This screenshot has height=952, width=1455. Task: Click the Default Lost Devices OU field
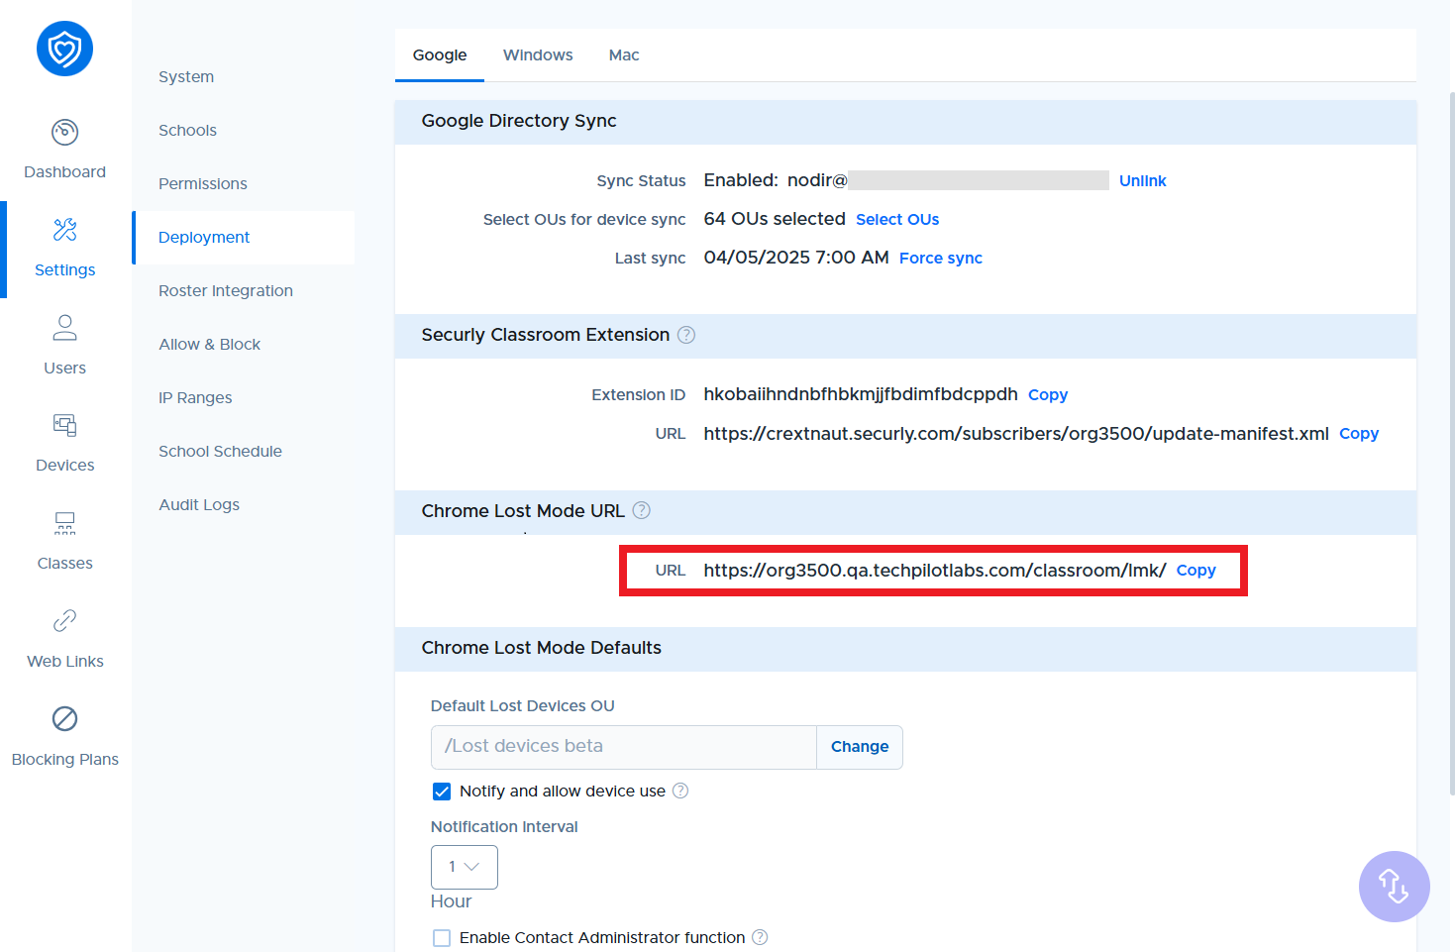click(624, 747)
